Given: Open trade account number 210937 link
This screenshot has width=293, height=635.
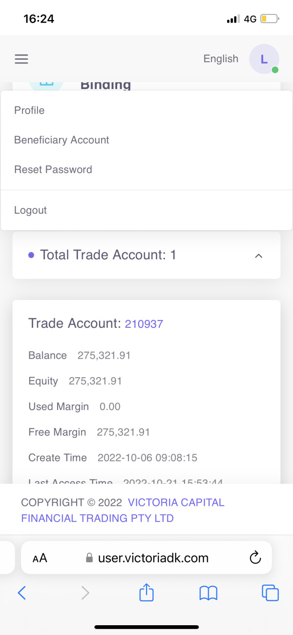Looking at the screenshot, I should coord(144,324).
